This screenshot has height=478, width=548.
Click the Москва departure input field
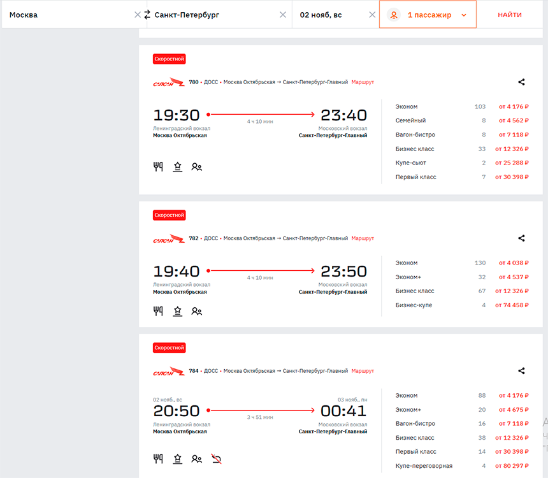pyautogui.click(x=67, y=15)
